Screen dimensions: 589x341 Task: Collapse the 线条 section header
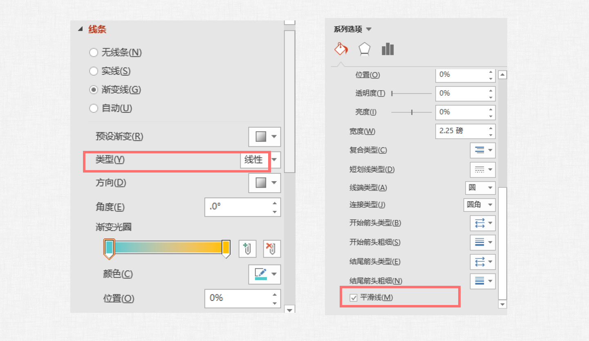(80, 29)
